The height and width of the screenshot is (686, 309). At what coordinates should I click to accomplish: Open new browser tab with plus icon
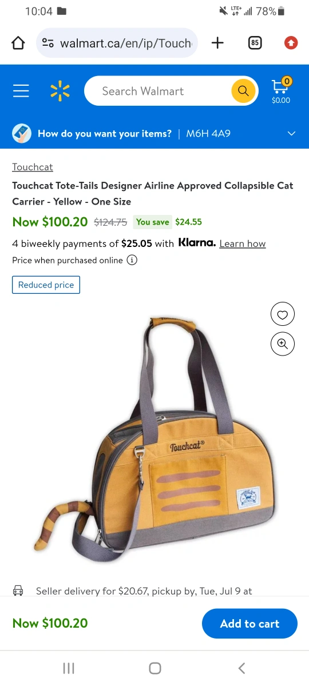[217, 43]
